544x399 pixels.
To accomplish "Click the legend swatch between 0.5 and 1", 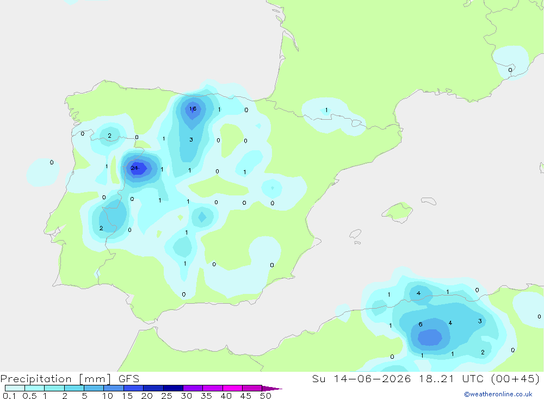I will [x=35, y=388].
